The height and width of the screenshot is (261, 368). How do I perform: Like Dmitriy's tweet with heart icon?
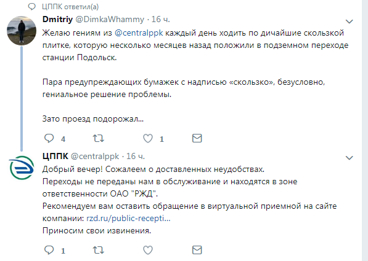[148, 138]
